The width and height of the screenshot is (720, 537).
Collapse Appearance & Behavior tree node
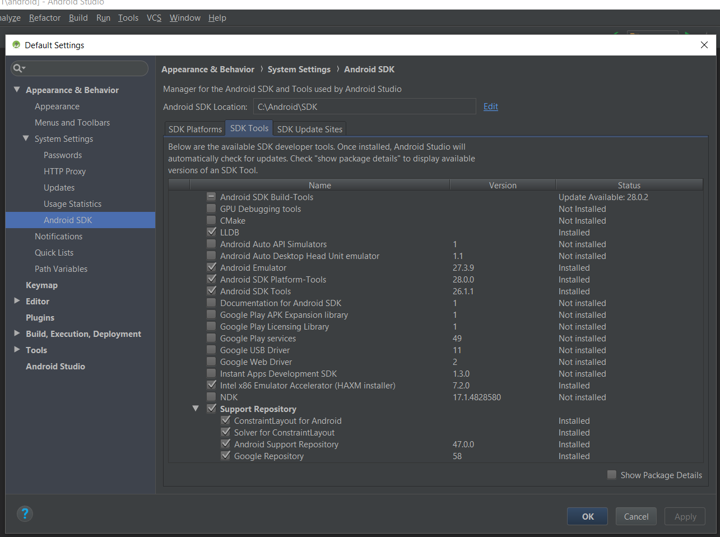(x=17, y=90)
